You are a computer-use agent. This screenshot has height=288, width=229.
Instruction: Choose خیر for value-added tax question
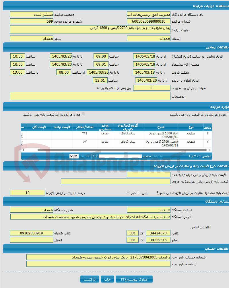click(128, 193)
